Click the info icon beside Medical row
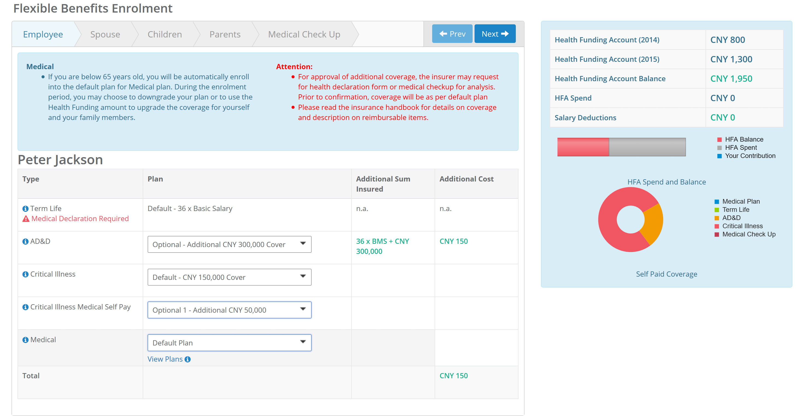The image size is (802, 416). [25, 340]
